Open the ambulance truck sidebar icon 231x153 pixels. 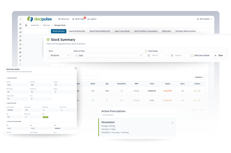20,52
